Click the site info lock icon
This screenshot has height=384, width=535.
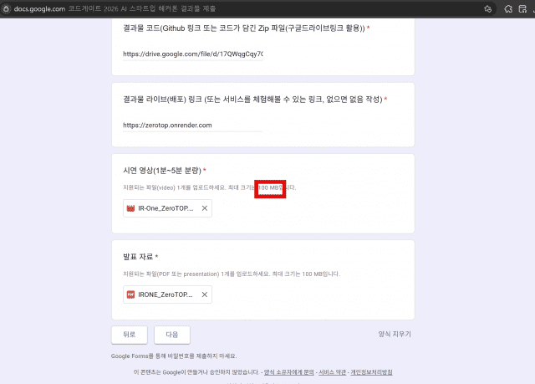(x=6, y=9)
